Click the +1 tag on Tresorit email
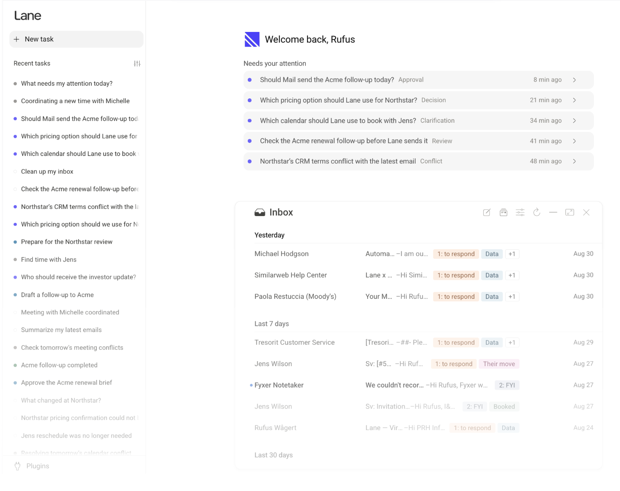This screenshot has width=620, height=491. point(512,343)
